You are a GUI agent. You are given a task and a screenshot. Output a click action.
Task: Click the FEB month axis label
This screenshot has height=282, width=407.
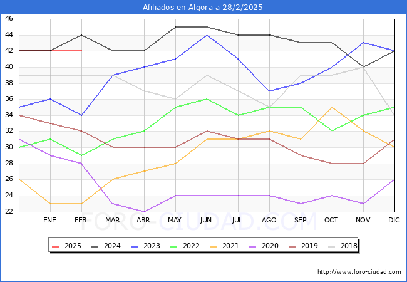pos(81,220)
